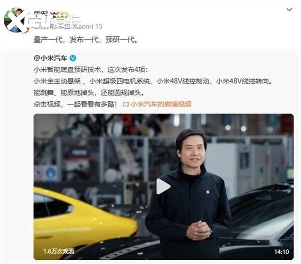Viewport: 301px width, 264px height.
Task: Play the video using the center play button
Action: point(163,186)
